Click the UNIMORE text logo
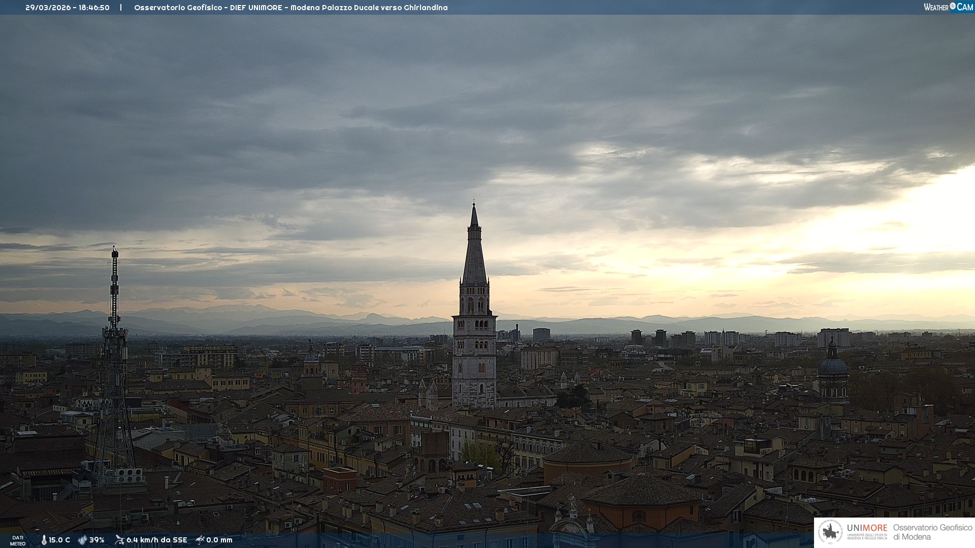Viewport: 975px width, 548px height. (867, 528)
